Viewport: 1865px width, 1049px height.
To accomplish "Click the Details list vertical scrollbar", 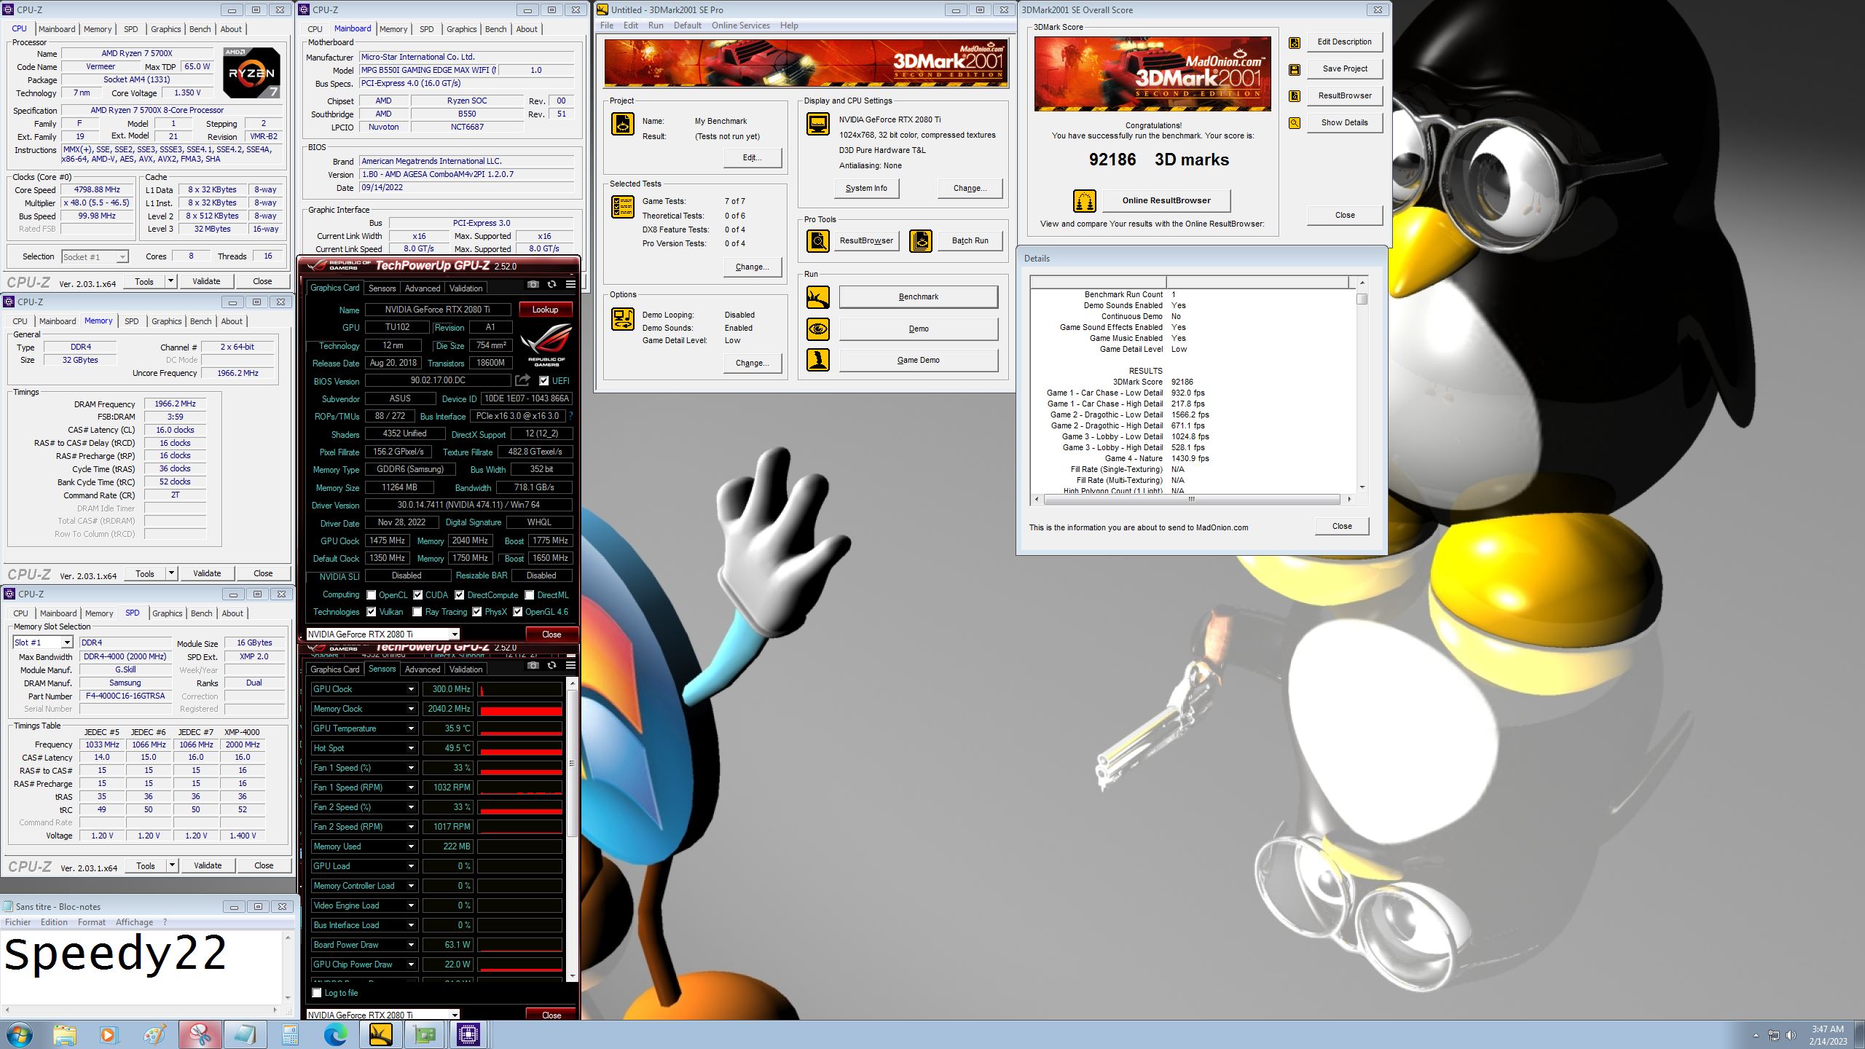I will pos(1362,385).
